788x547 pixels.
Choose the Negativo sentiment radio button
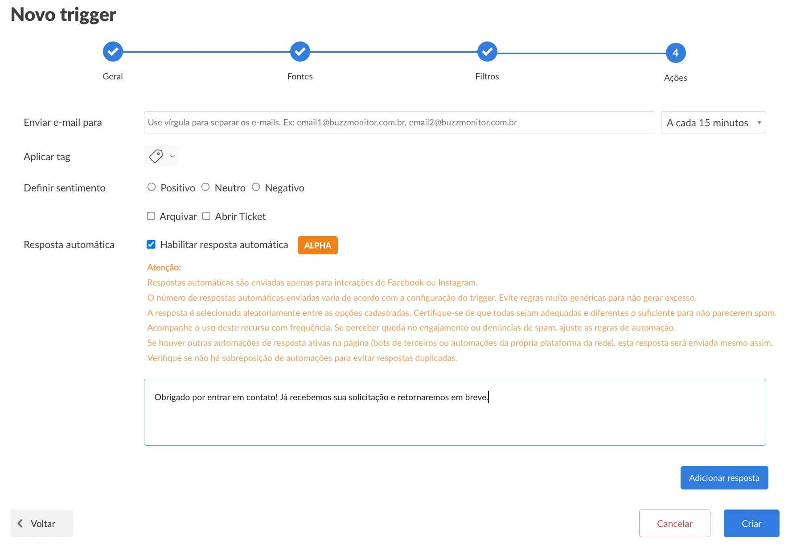[256, 187]
